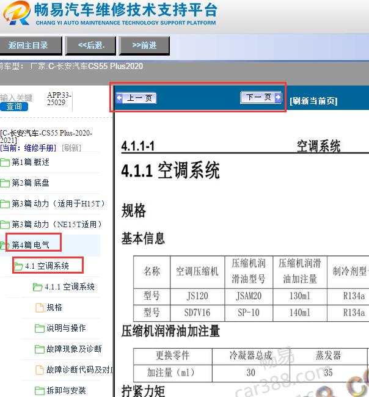
Task: Click the APP.33-25029 text
Action: click(59, 99)
